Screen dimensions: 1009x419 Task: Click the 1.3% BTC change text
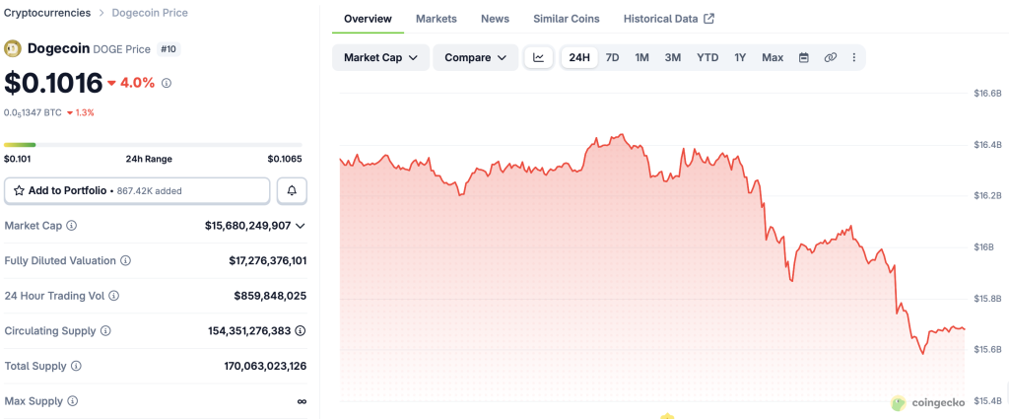tap(85, 112)
